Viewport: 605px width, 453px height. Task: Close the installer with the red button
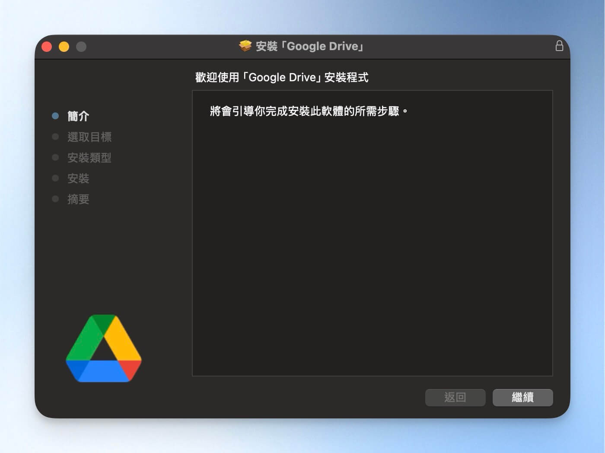47,47
